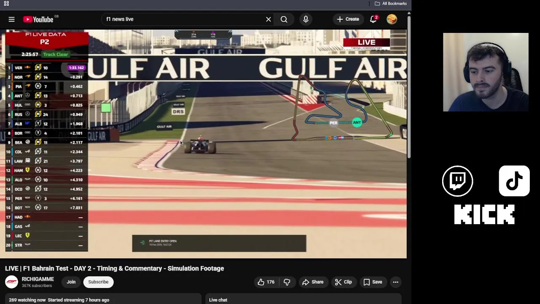Click VER row in timing tower

point(46,68)
